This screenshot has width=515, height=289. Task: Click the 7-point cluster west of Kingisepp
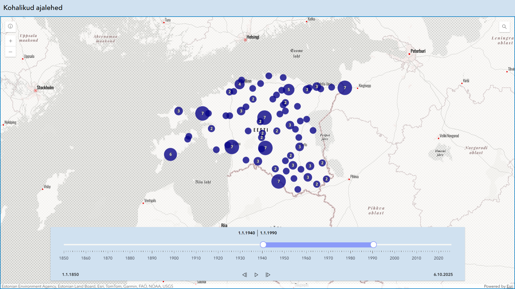click(x=345, y=88)
